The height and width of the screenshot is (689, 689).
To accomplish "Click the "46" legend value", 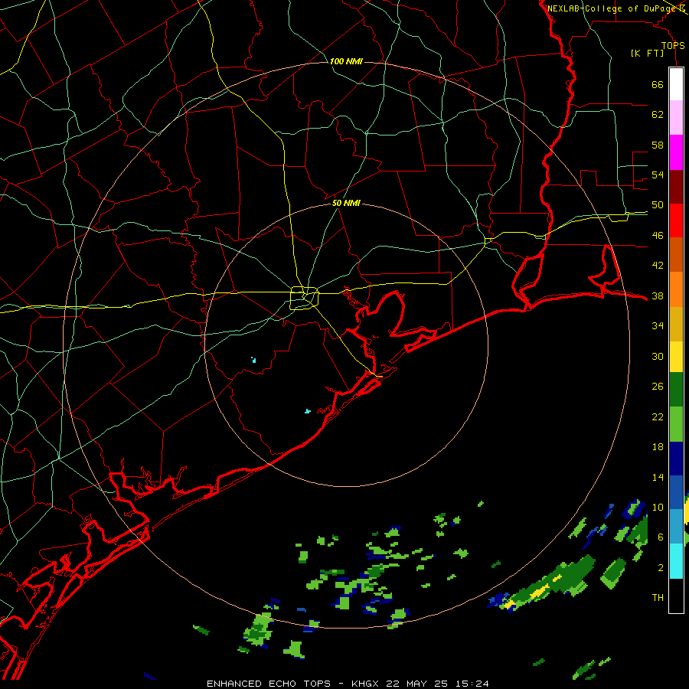I will click(658, 235).
